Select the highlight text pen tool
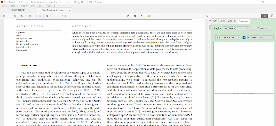 [128, 16]
